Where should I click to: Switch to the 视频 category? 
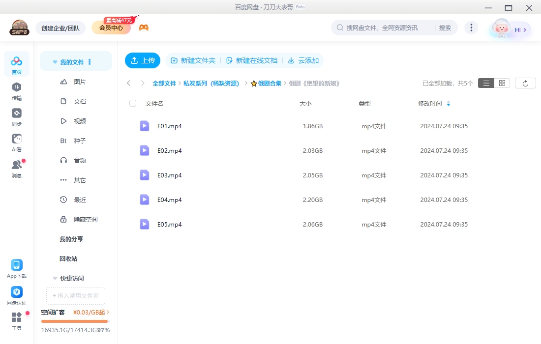pyautogui.click(x=80, y=121)
